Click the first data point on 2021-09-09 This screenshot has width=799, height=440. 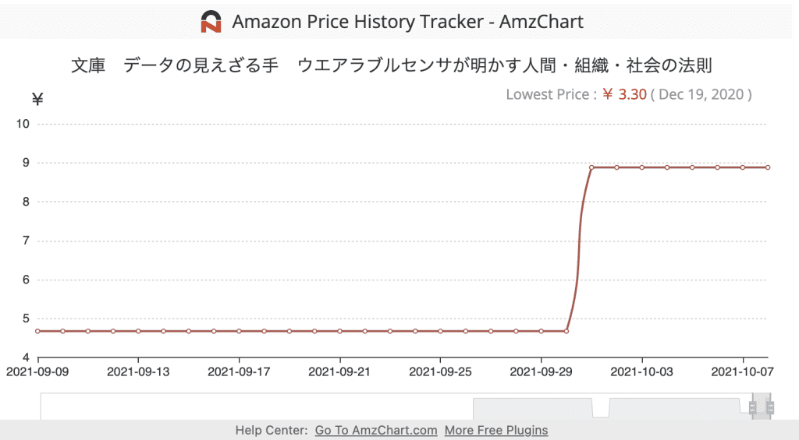click(x=37, y=331)
